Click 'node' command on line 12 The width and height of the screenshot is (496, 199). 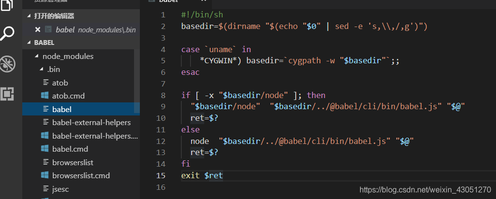click(x=199, y=141)
